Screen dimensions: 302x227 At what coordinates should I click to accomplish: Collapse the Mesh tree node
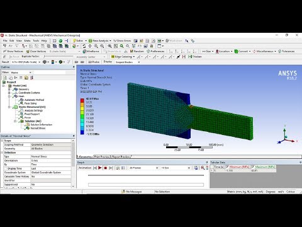pos(9,96)
